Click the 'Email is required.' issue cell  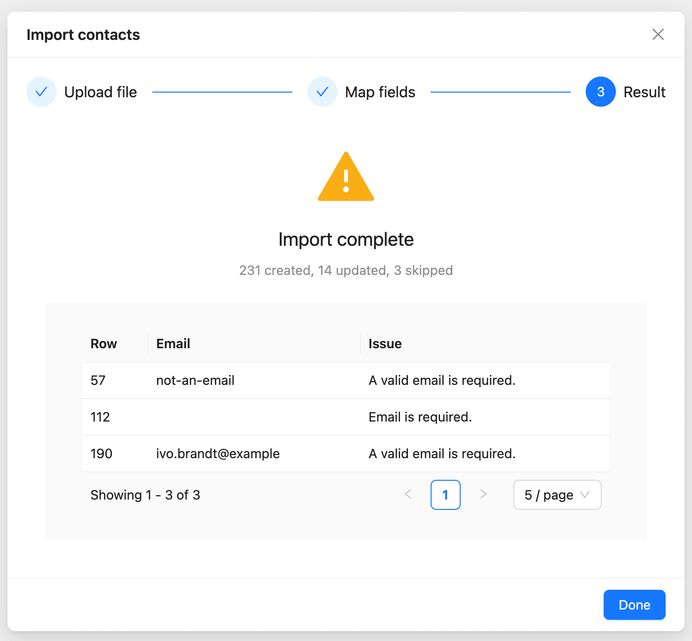point(485,417)
